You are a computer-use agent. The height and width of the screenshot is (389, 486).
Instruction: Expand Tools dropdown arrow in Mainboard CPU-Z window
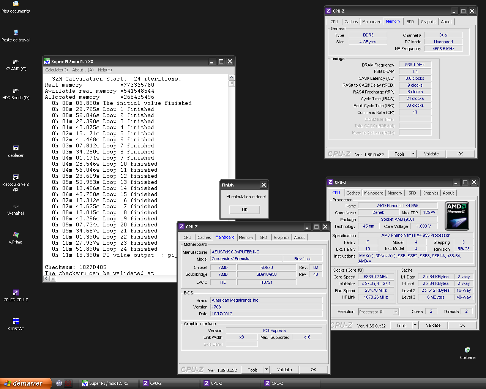point(267,370)
